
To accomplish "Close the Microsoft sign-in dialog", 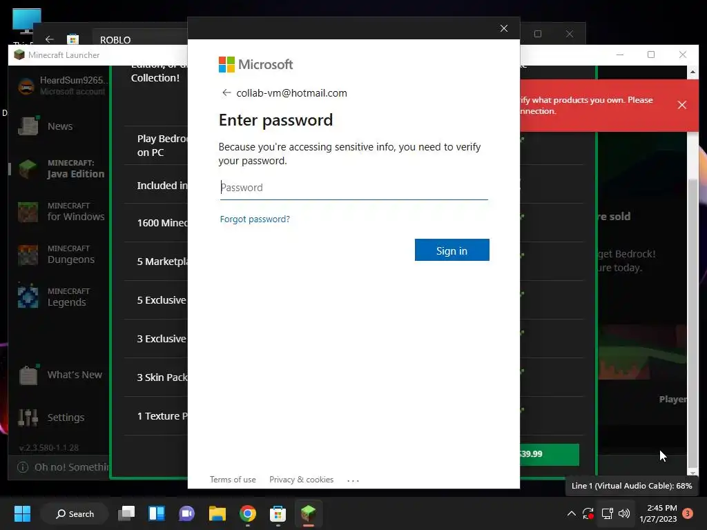I will [x=504, y=28].
